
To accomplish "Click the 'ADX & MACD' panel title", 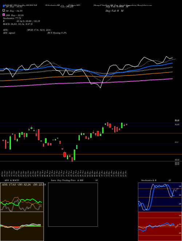I will (12, 180).
